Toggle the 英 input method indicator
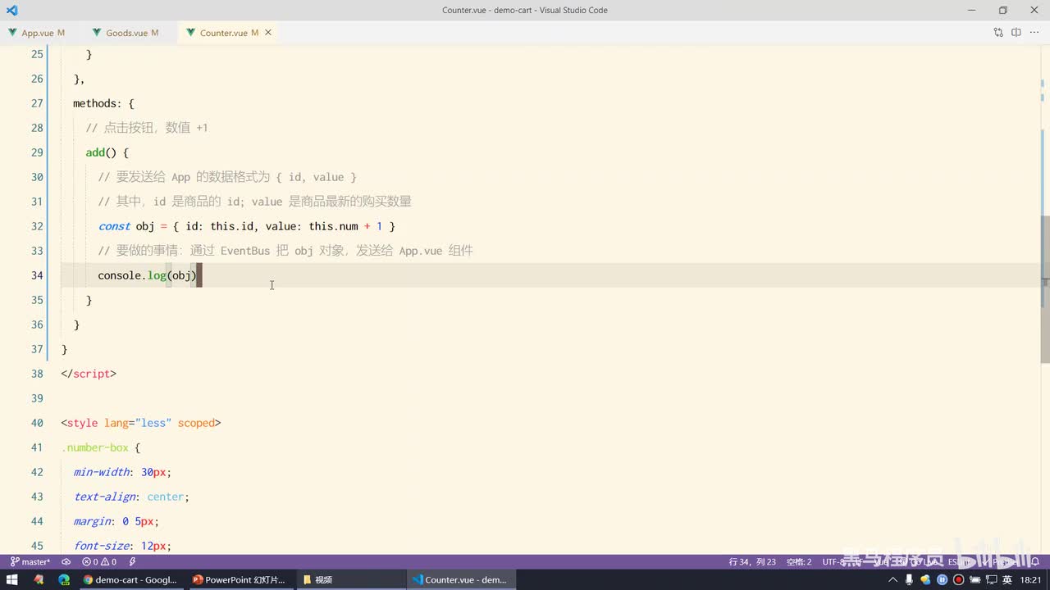 tap(1007, 579)
